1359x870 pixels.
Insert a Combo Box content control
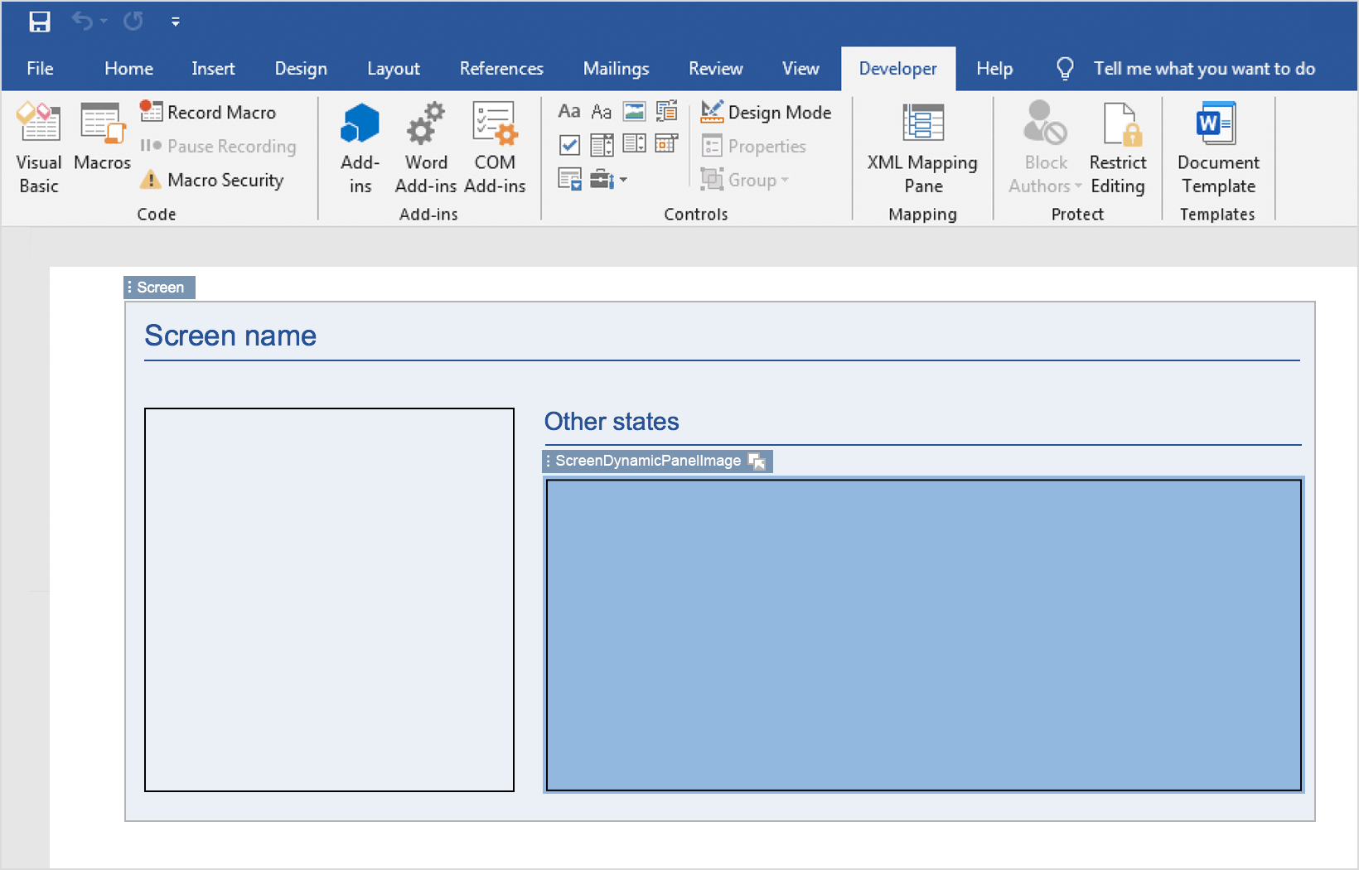click(x=602, y=145)
